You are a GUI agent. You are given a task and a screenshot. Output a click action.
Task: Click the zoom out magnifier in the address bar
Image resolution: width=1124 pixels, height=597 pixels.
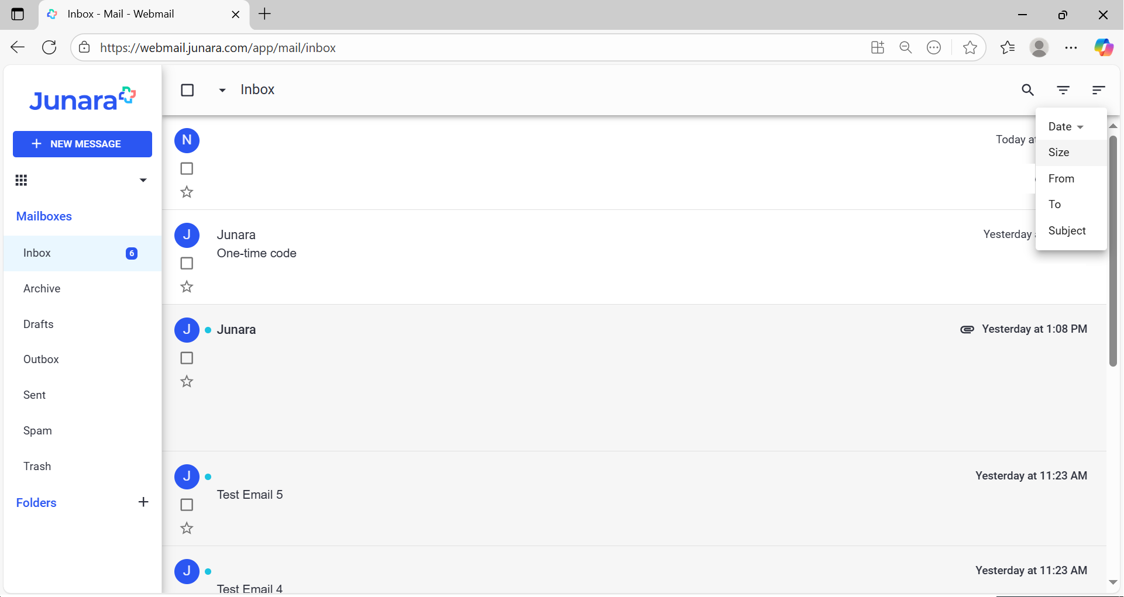[x=906, y=47]
